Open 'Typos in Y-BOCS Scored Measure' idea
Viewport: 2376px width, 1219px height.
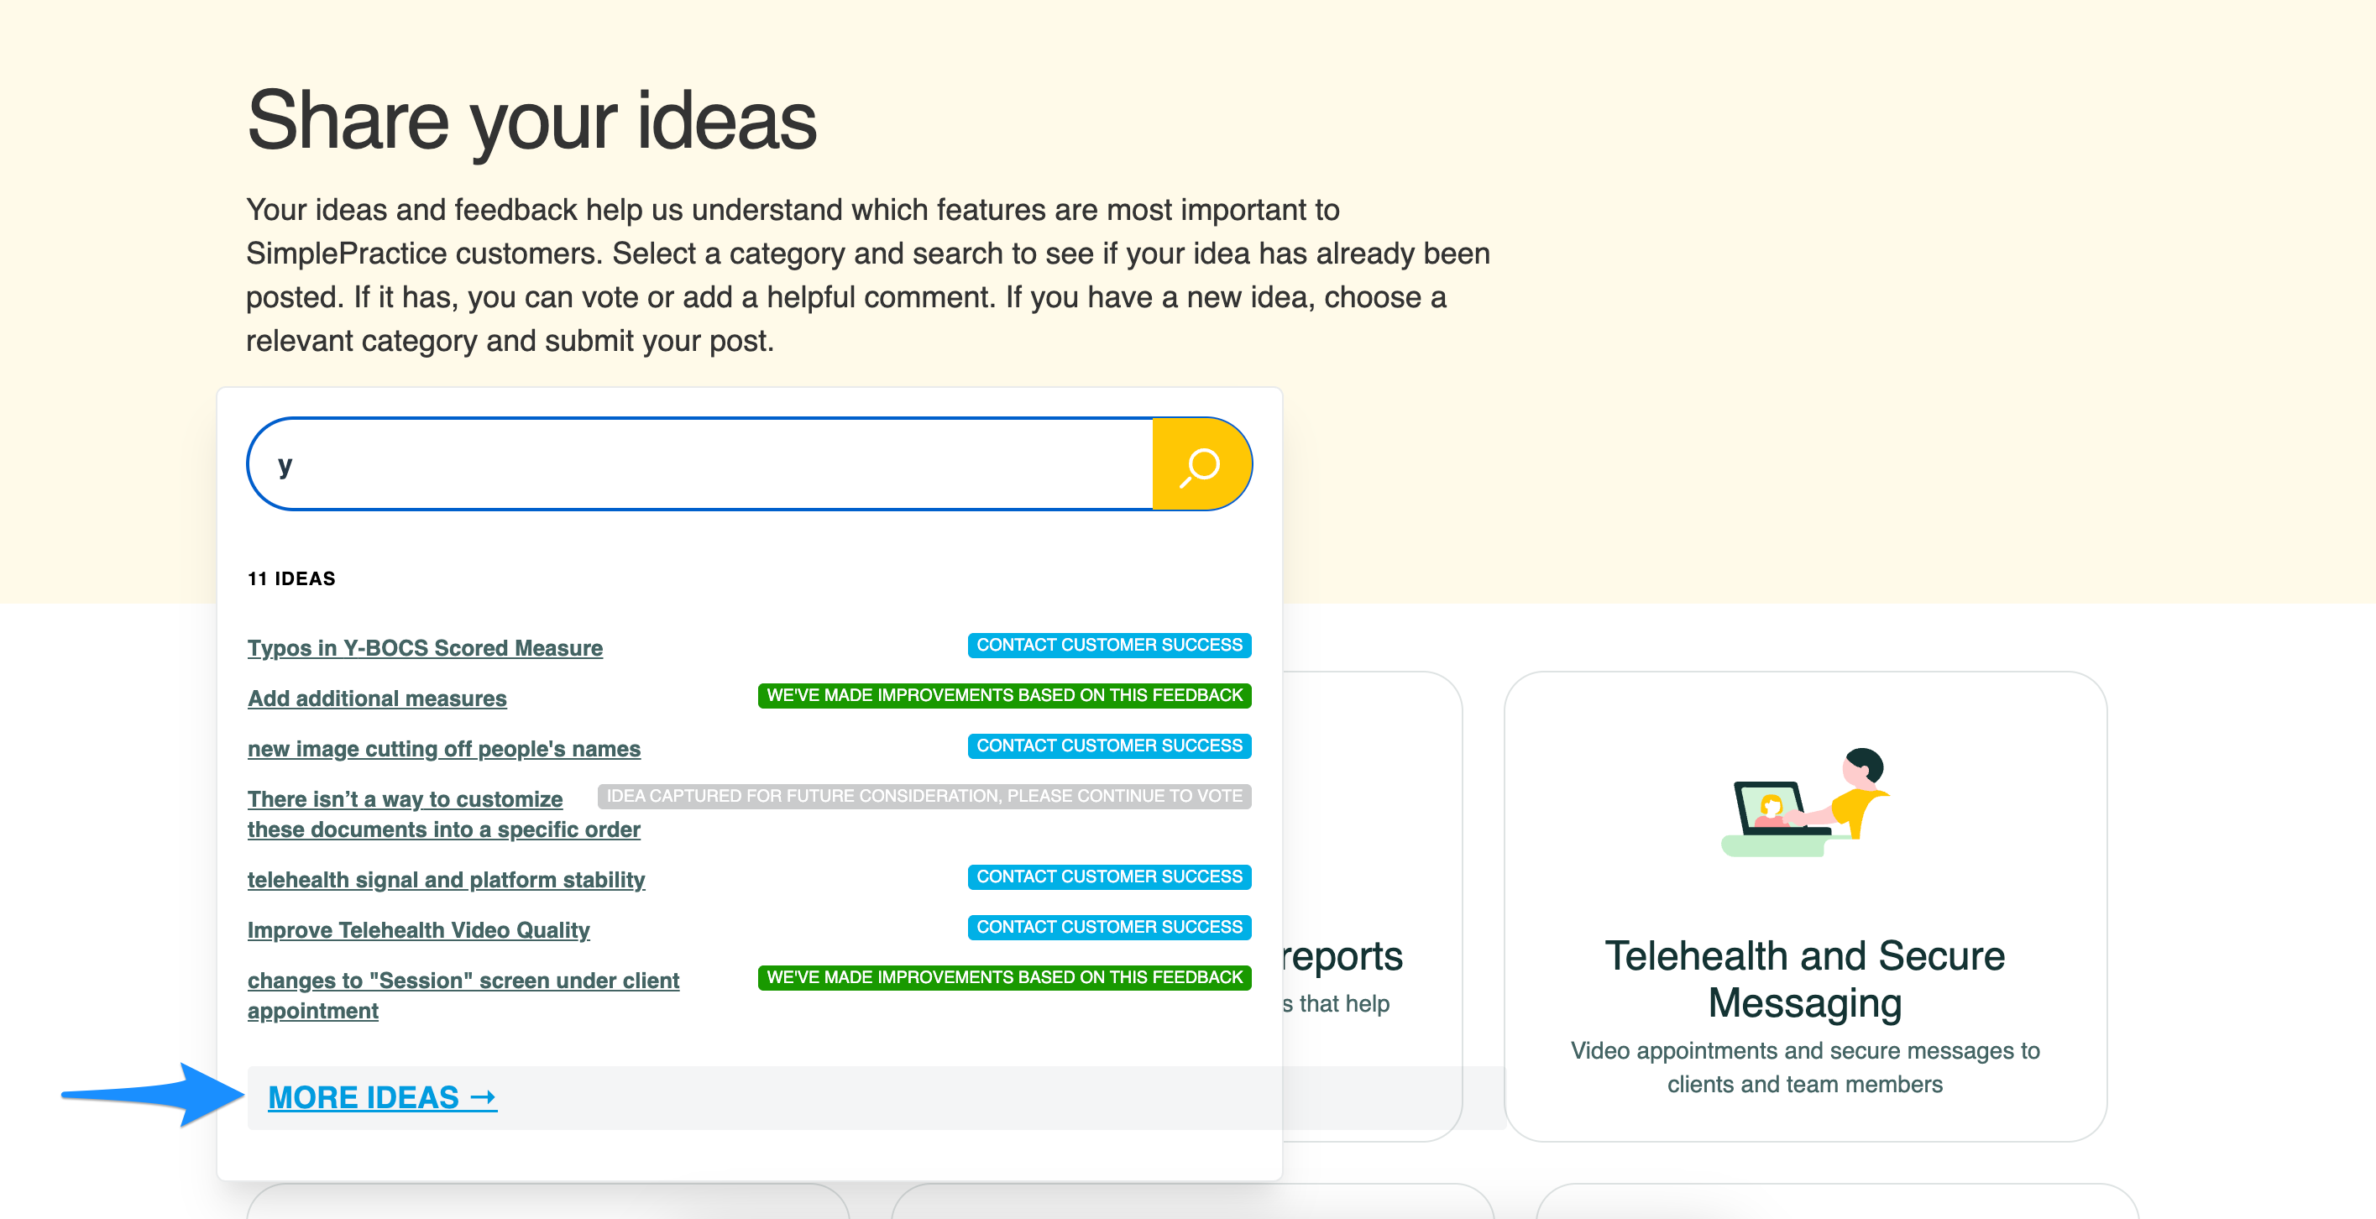click(425, 647)
